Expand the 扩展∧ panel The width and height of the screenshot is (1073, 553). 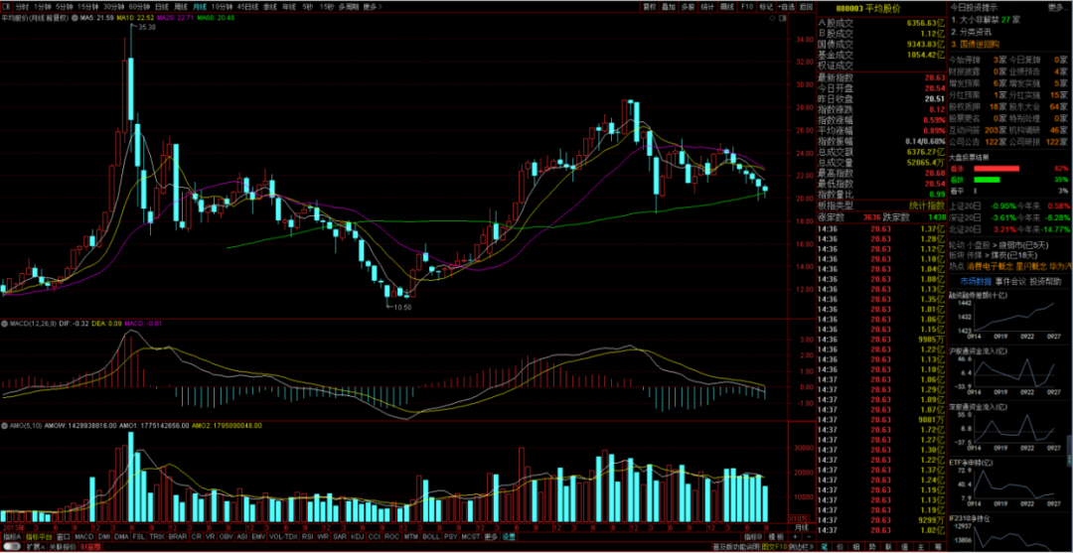click(35, 547)
